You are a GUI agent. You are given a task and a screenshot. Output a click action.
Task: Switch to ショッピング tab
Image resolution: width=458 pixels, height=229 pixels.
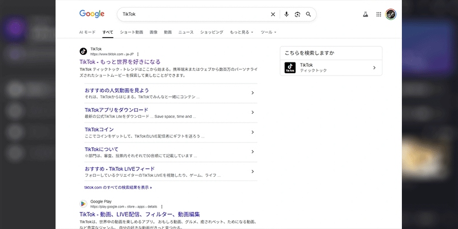click(211, 32)
